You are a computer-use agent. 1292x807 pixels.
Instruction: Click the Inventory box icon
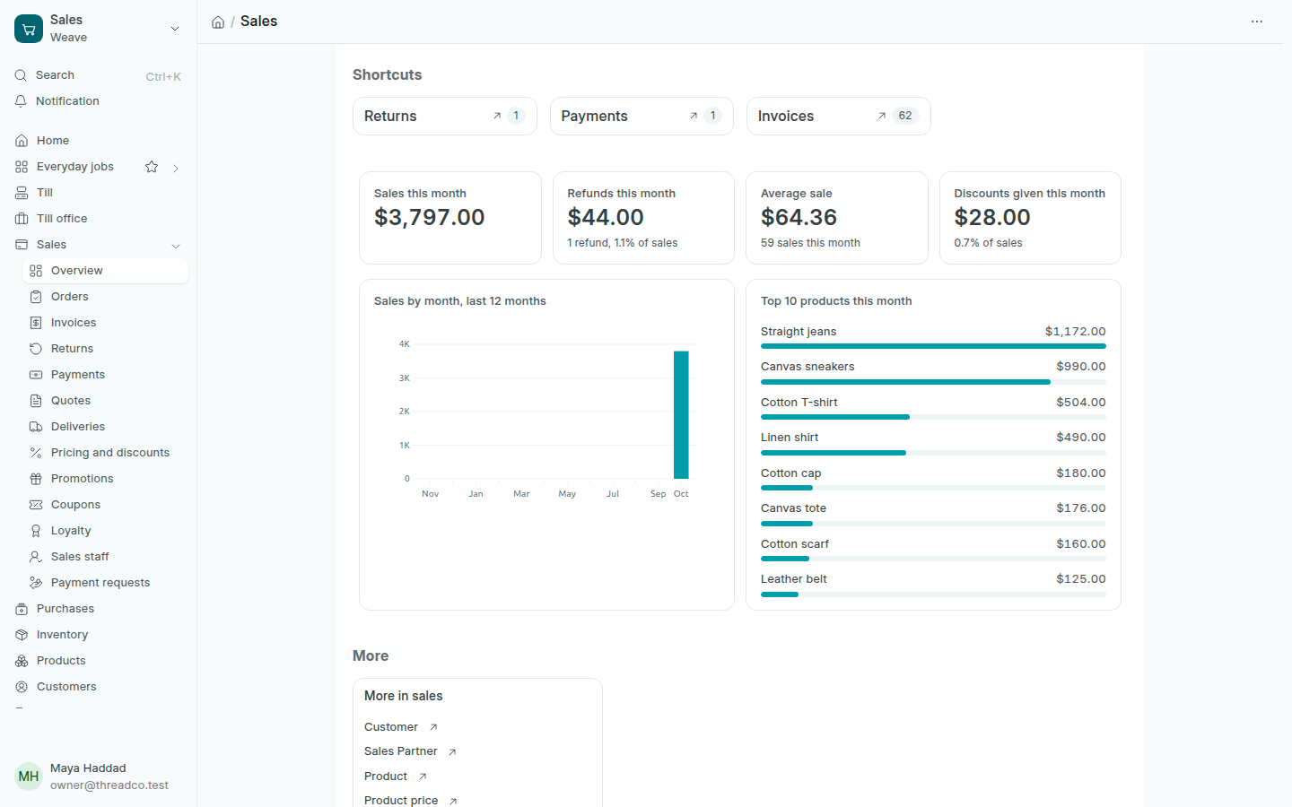(x=22, y=635)
